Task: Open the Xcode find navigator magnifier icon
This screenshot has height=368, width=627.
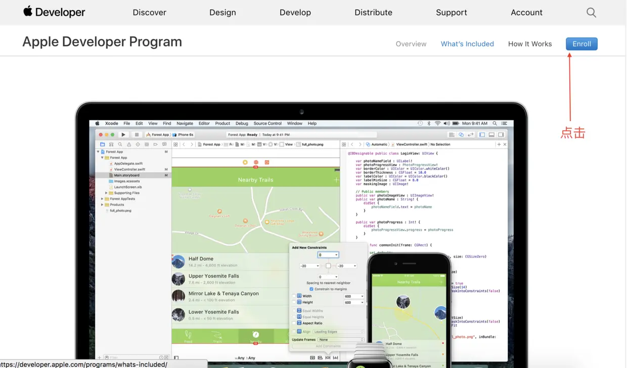Action: (120, 144)
